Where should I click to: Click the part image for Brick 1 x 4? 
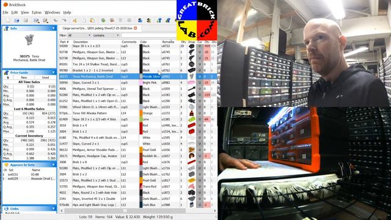coord(191,125)
